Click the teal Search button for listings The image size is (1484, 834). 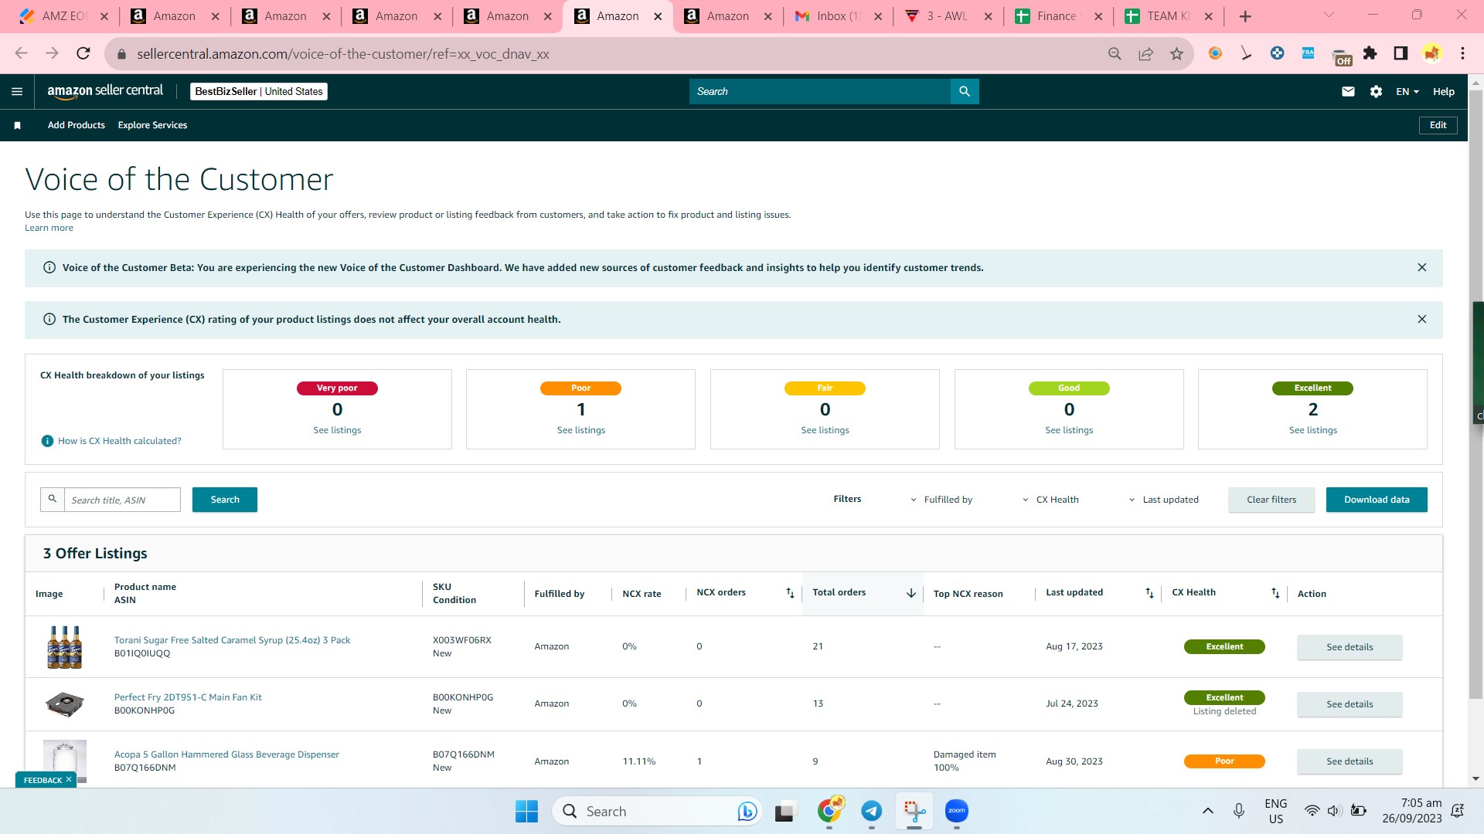pyautogui.click(x=225, y=500)
